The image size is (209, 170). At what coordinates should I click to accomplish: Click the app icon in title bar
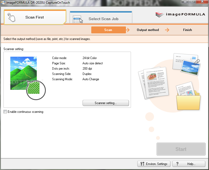tap(3, 3)
